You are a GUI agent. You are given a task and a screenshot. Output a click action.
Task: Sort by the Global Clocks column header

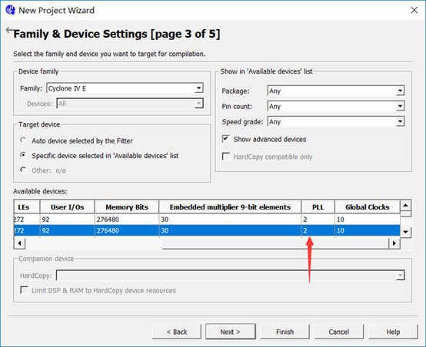coord(368,207)
